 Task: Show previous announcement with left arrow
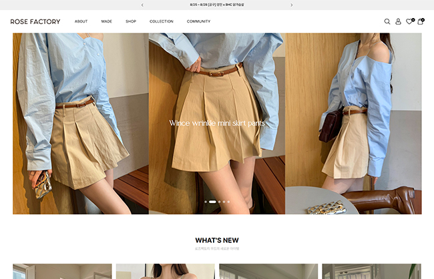[x=142, y=5]
